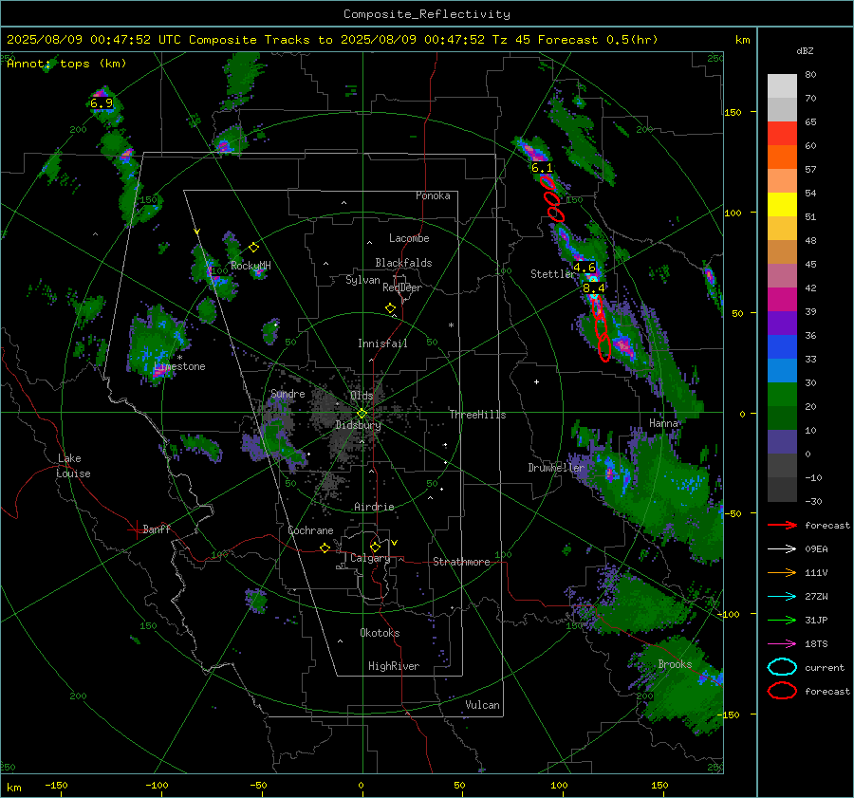Click the yellow diamond marker near Cochrane
854x798 pixels.
click(x=325, y=548)
